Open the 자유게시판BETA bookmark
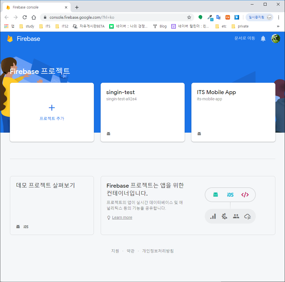 coord(89,26)
